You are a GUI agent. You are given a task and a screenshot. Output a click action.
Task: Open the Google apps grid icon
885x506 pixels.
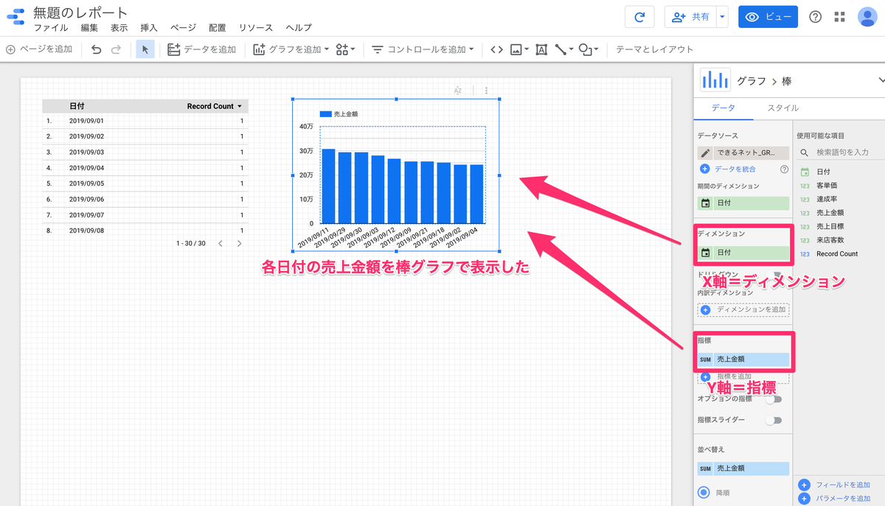(840, 17)
